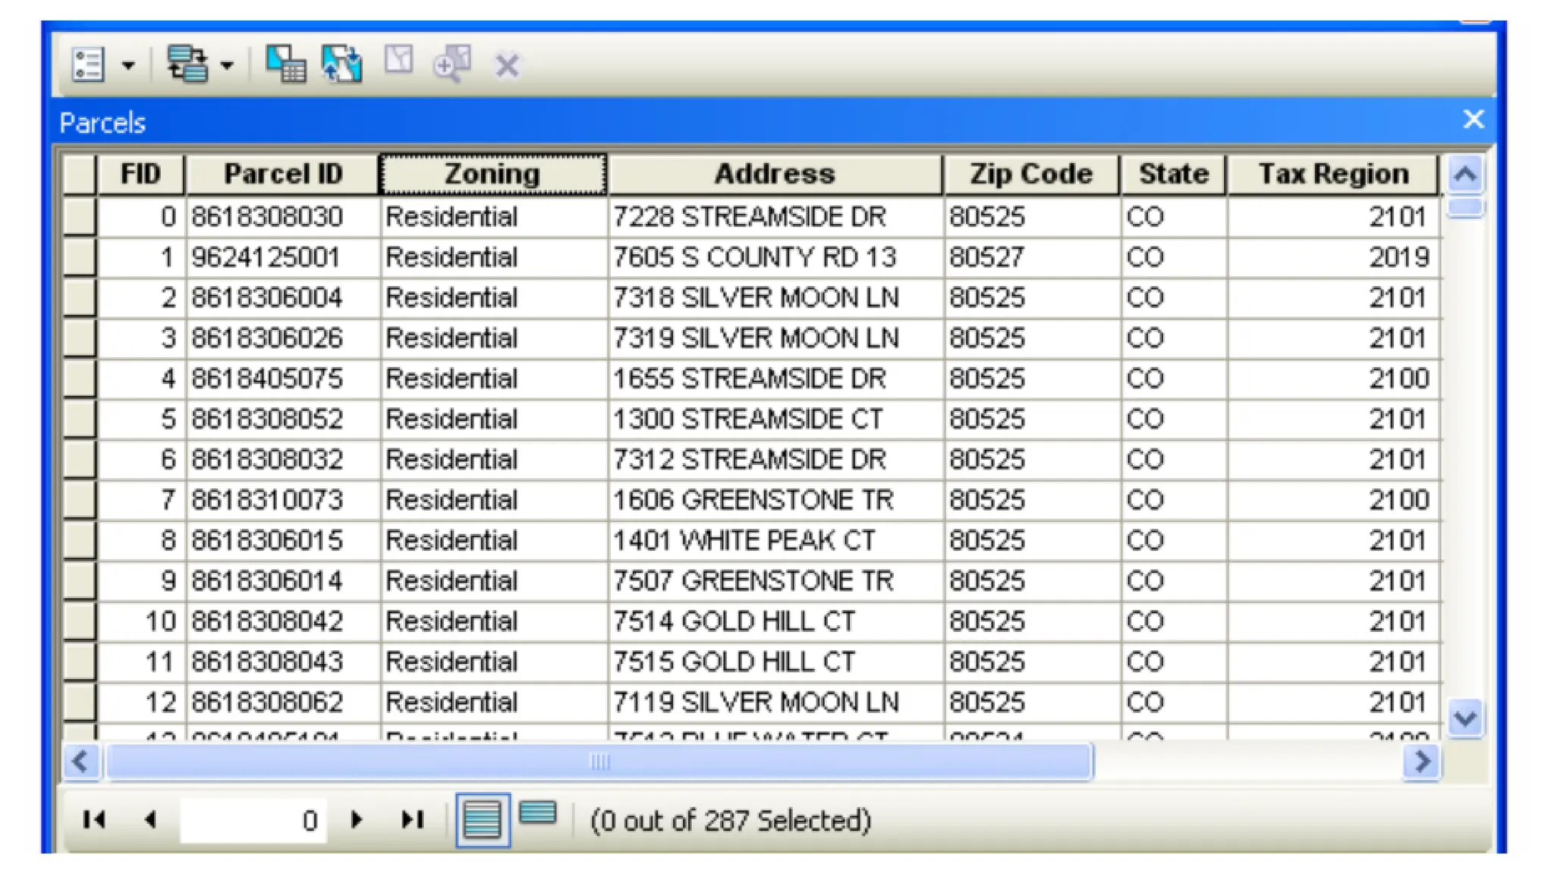This screenshot has width=1554, height=874.
Task: Click the Delete Selected X icon
Action: 507,65
